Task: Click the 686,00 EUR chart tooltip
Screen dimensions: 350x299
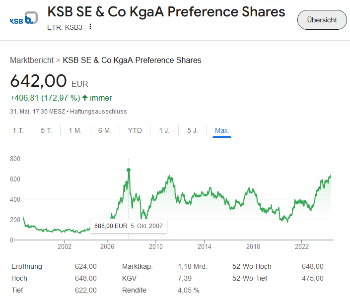Action: click(x=128, y=226)
